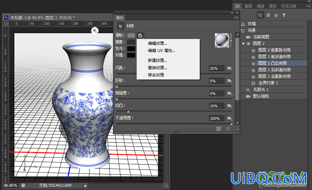Collapse Properties panel with double-arrow
Image resolution: width=312 pixels, height=190 pixels.
231,13
